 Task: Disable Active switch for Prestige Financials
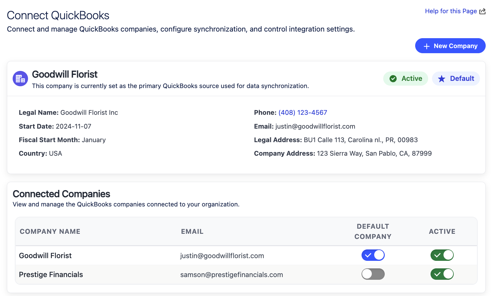[442, 274]
